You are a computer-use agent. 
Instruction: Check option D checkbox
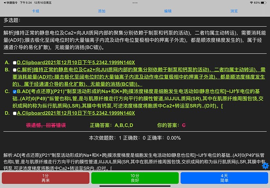coord(14,113)
